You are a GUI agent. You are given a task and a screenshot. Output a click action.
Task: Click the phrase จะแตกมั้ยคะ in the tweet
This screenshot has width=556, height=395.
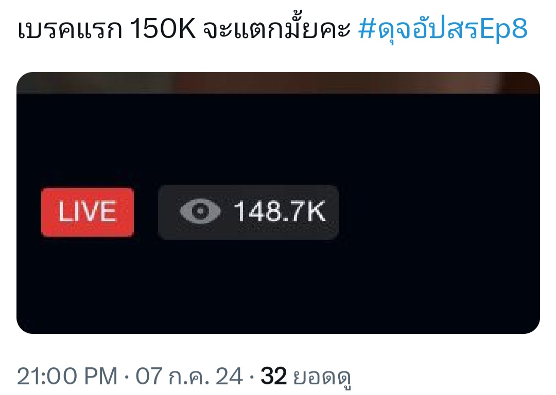point(276,29)
